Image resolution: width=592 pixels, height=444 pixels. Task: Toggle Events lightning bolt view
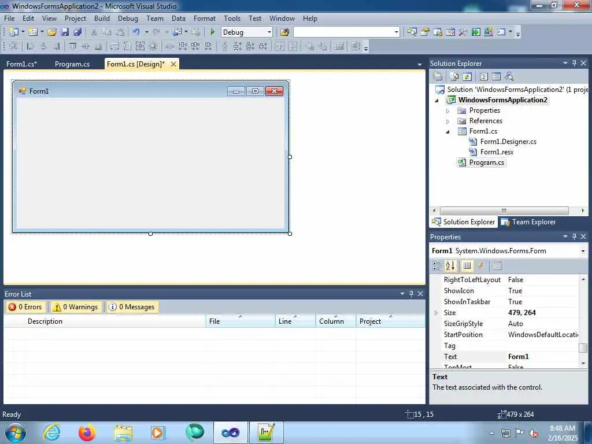(x=480, y=266)
